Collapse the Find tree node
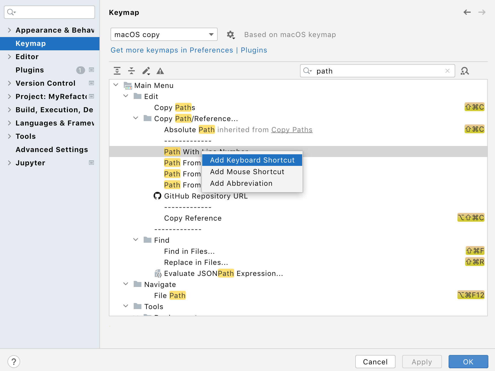The height and width of the screenshot is (371, 495). [136, 239]
